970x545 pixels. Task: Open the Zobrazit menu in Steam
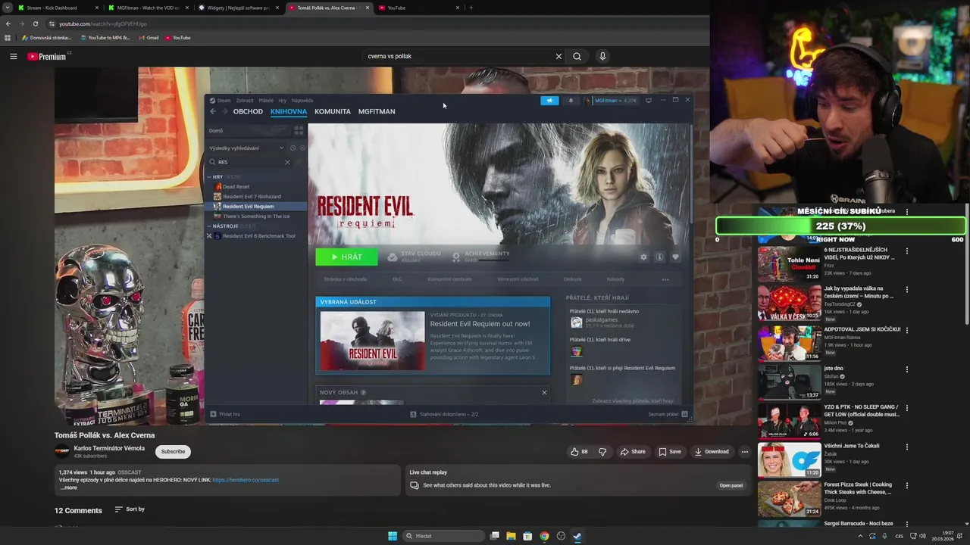click(245, 100)
